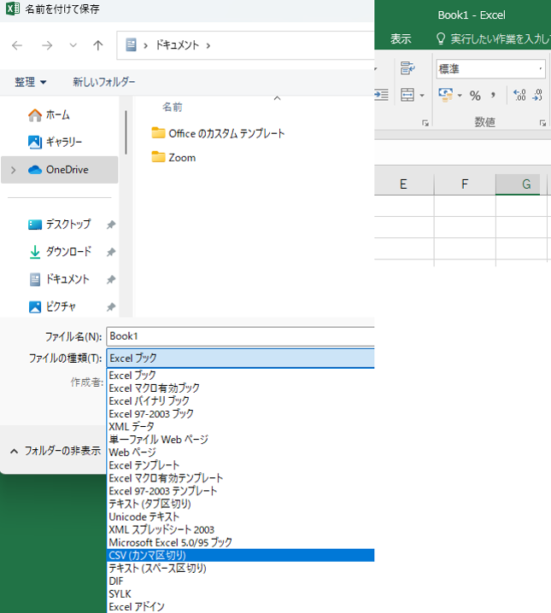Choose Excel 97-2003 テンプレート file type
The height and width of the screenshot is (613, 551).
(241, 491)
